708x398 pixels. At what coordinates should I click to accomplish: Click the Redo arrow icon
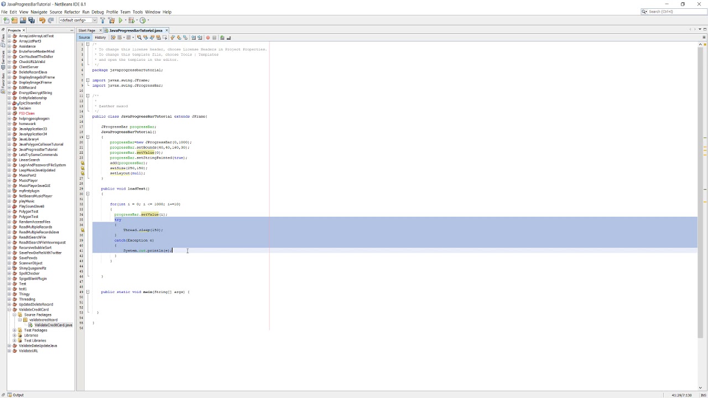pyautogui.click(x=51, y=20)
